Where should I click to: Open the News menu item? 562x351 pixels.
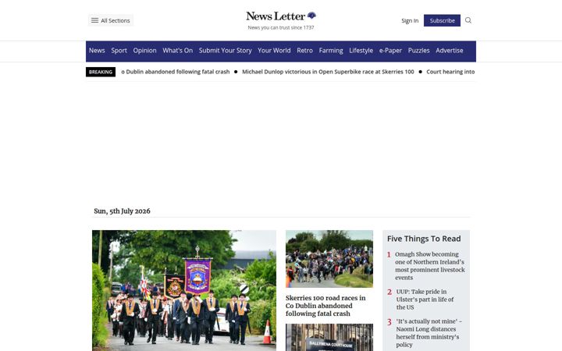tap(97, 51)
